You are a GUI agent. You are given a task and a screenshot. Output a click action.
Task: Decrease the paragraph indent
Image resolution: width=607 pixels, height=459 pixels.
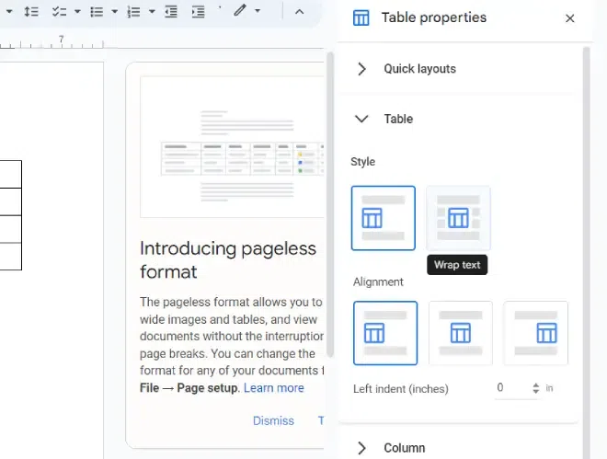171,12
